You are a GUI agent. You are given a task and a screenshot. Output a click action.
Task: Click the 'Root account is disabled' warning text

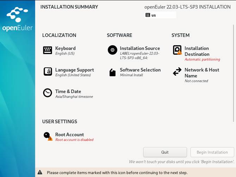pyautogui.click(x=74, y=140)
